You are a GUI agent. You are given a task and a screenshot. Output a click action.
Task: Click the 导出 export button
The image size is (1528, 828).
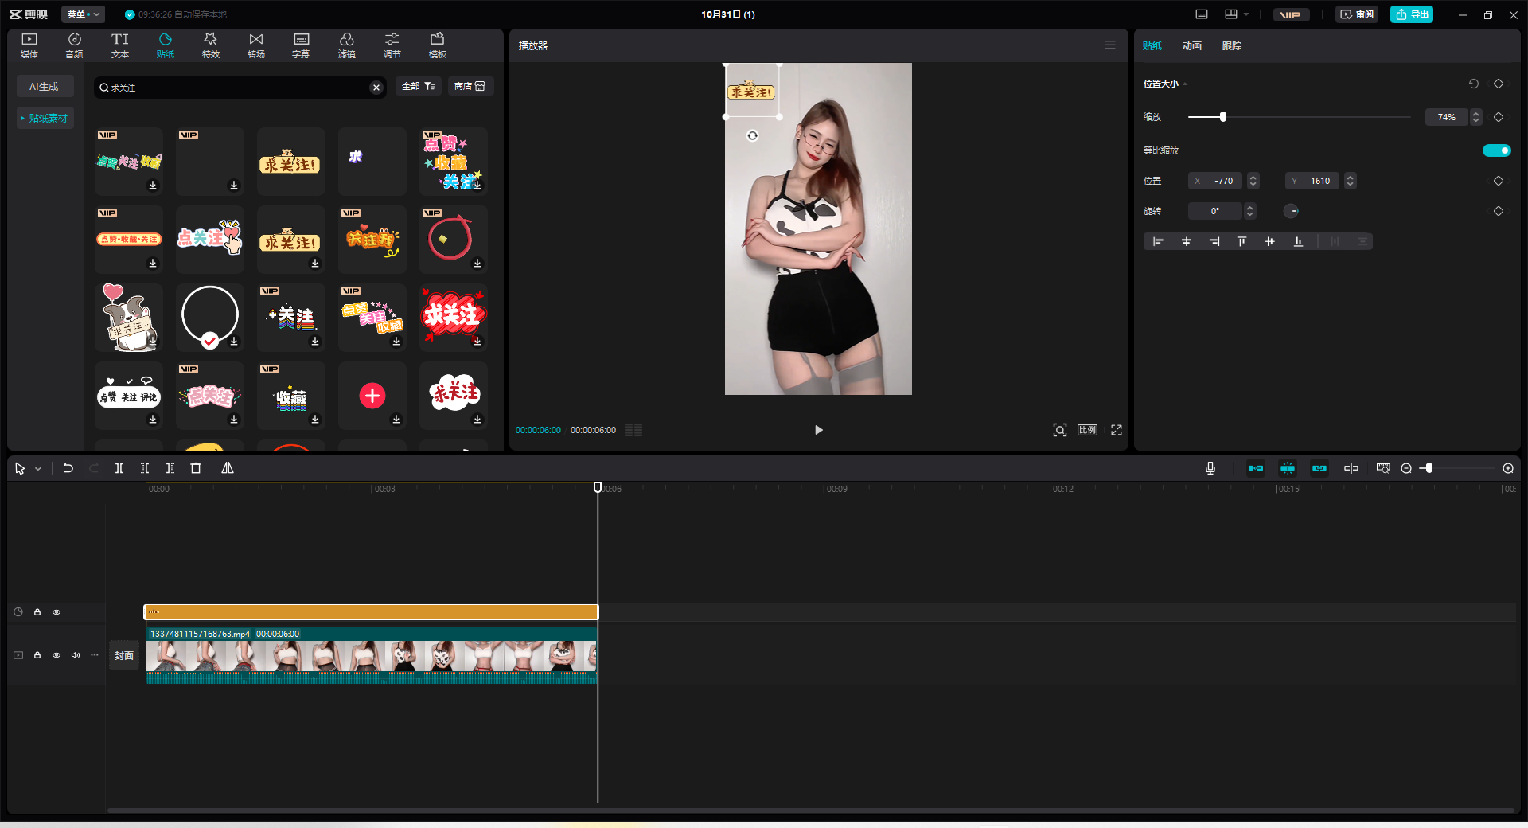click(1411, 14)
